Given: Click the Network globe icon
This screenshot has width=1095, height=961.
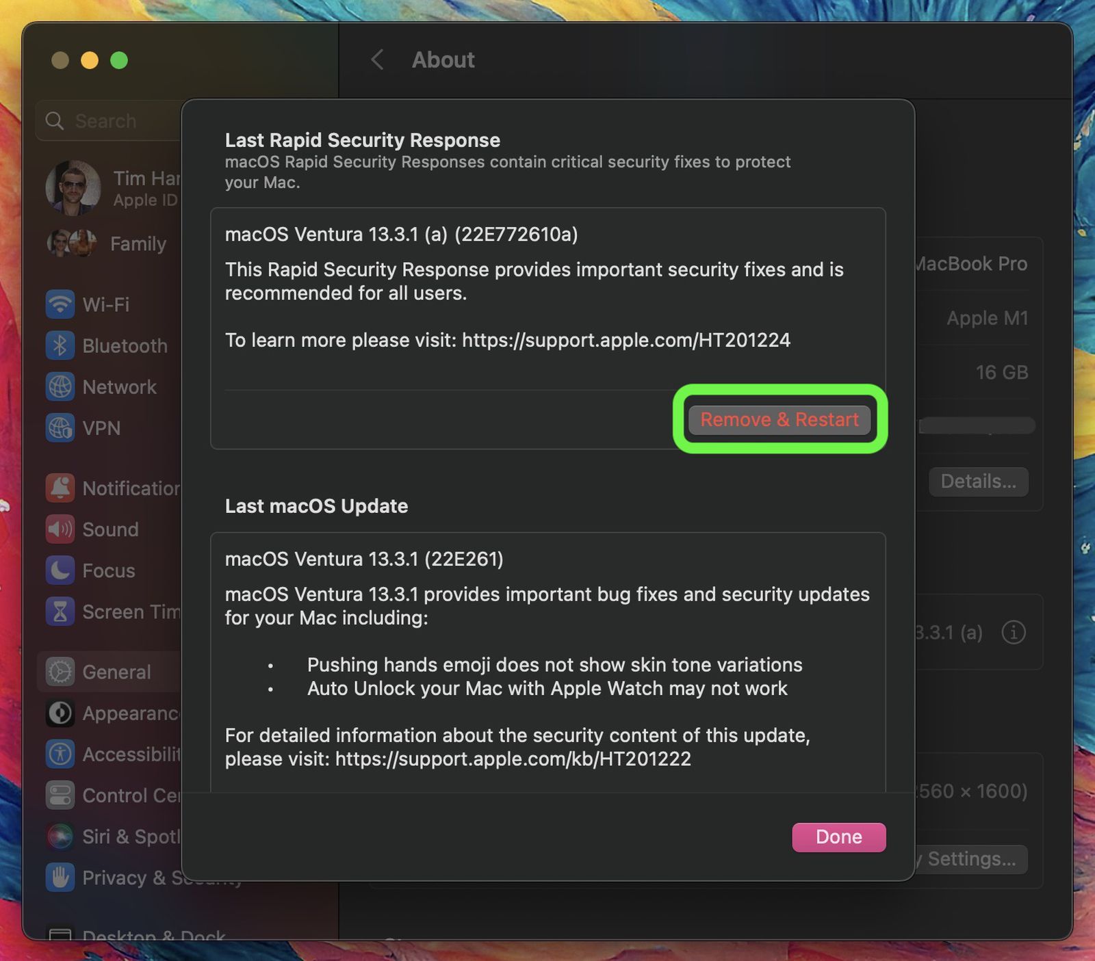Looking at the screenshot, I should [x=60, y=386].
